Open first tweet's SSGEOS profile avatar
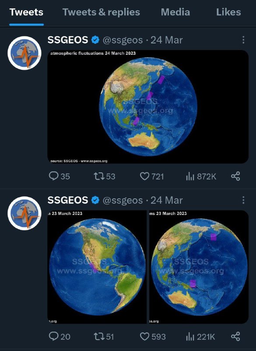256x351 pixels. 25,53
